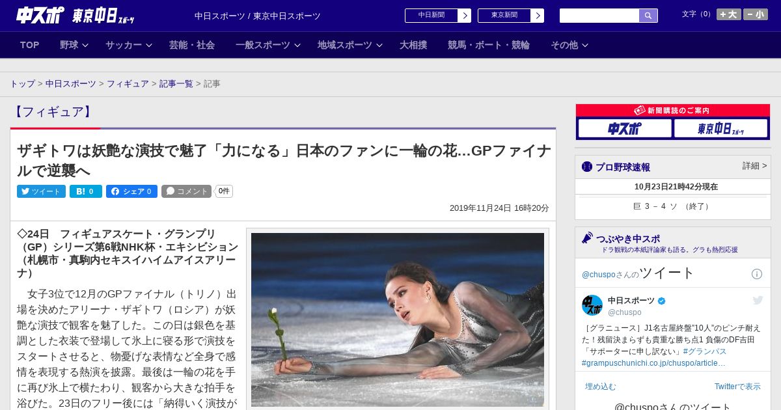
Task: Click the Twitter bird icon in tweet
Action: click(758, 300)
